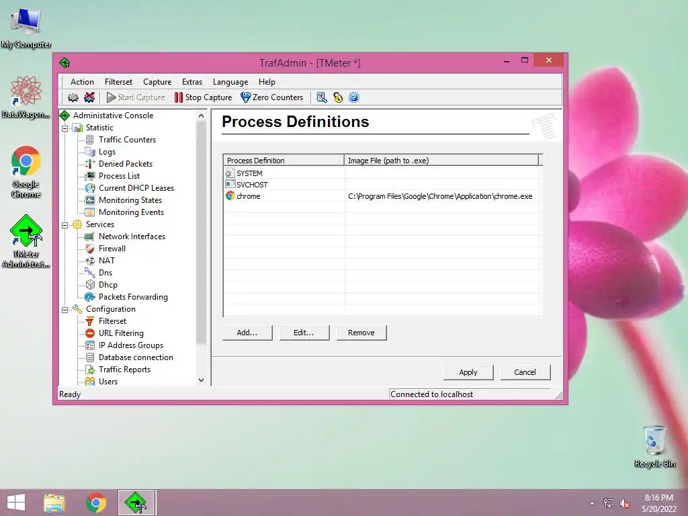The width and height of the screenshot is (688, 516).
Task: Click Google Chrome desktop shortcut
Action: (26, 172)
